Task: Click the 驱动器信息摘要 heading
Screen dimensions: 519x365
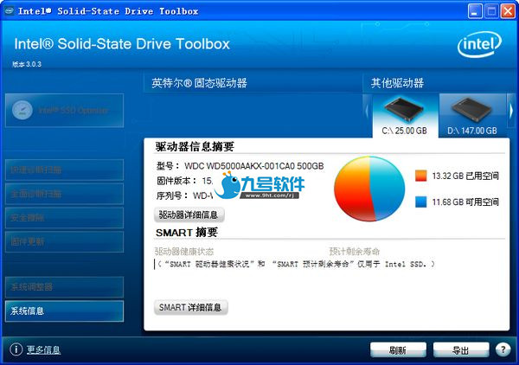Action: [195, 146]
